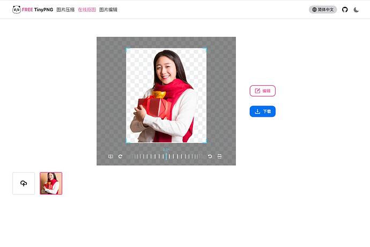
Task: Select the woman photo thumbnail
Action: (51, 183)
